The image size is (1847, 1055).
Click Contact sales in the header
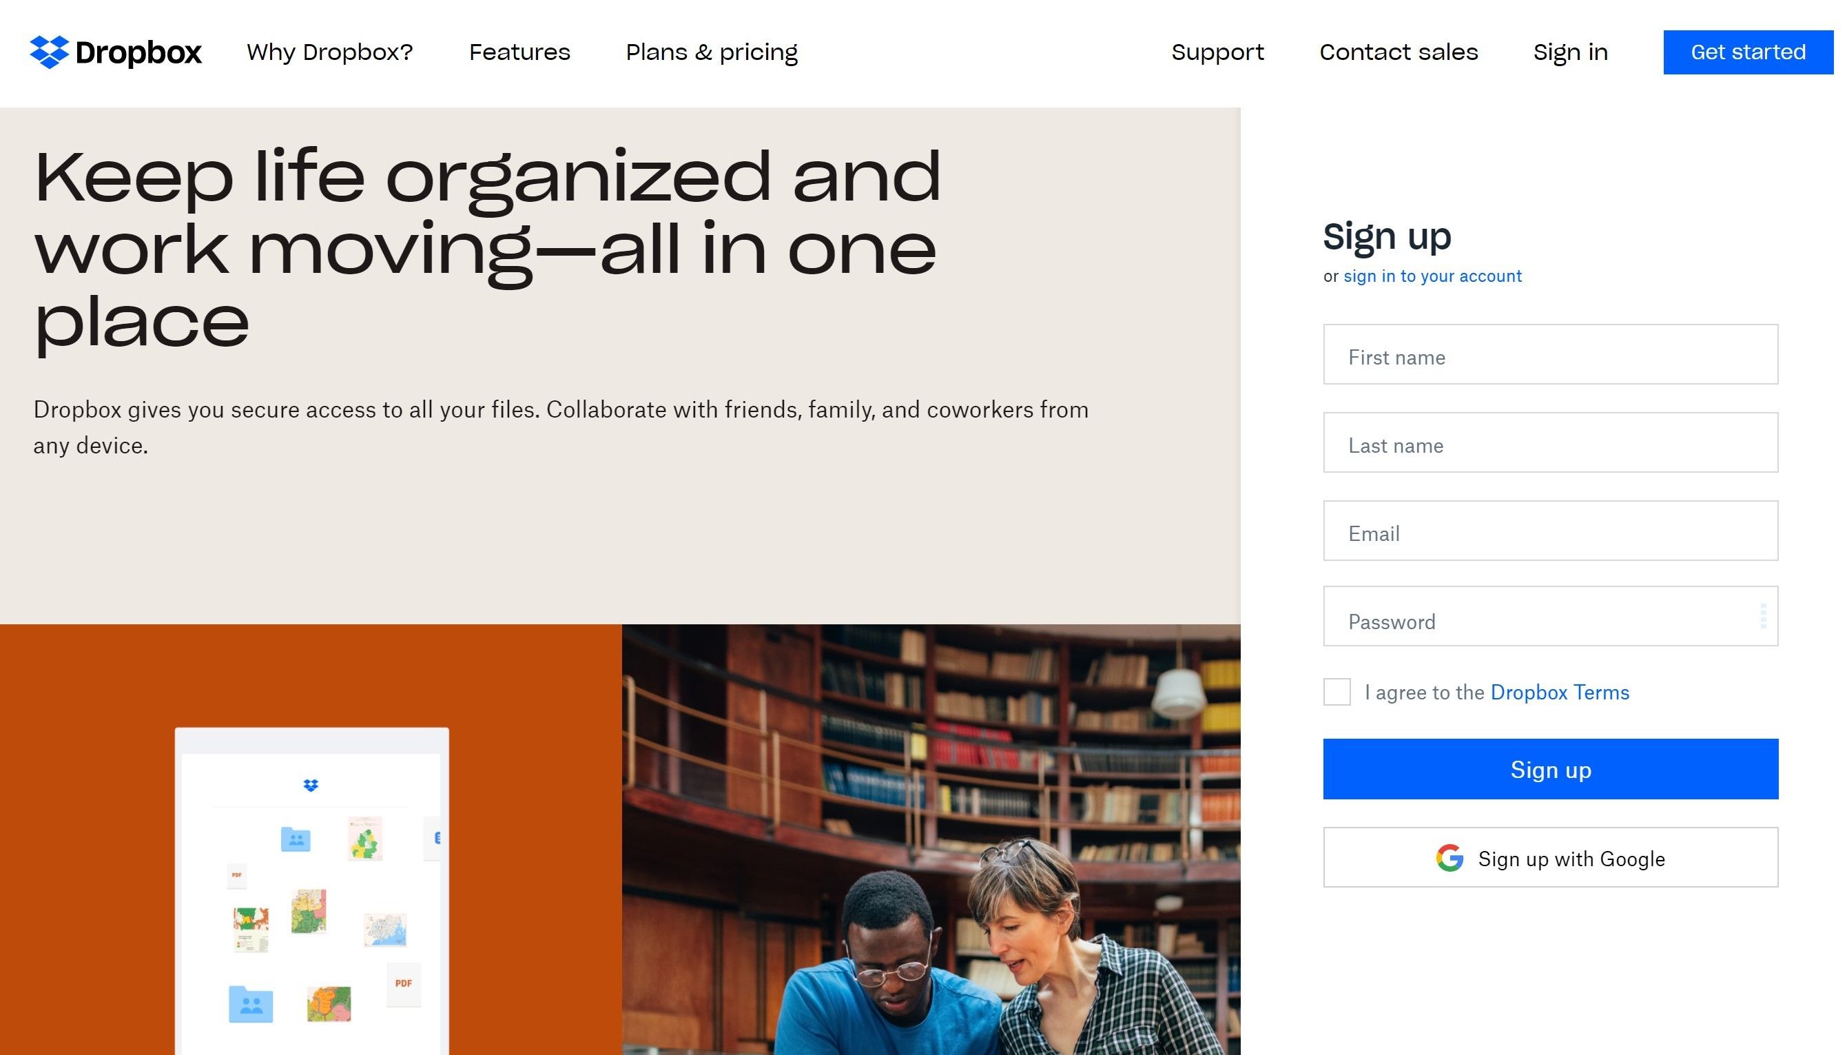point(1398,52)
